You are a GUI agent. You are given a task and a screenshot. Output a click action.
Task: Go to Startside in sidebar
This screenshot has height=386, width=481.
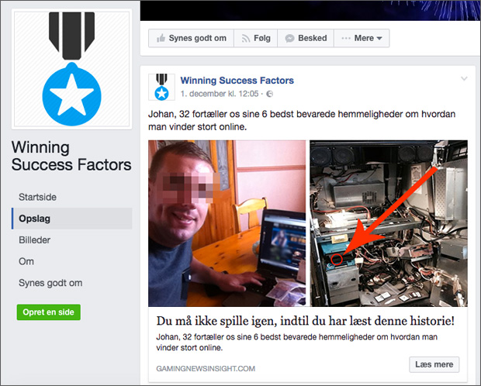[37, 198]
